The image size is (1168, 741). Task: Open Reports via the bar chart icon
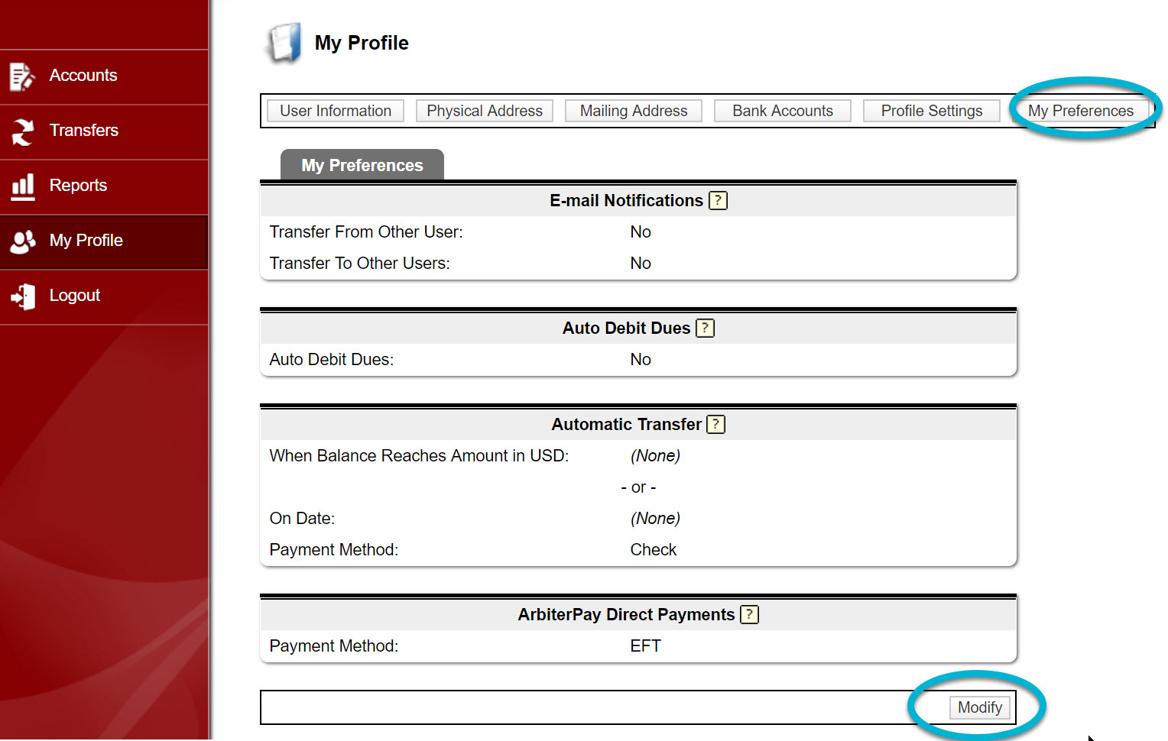point(21,186)
